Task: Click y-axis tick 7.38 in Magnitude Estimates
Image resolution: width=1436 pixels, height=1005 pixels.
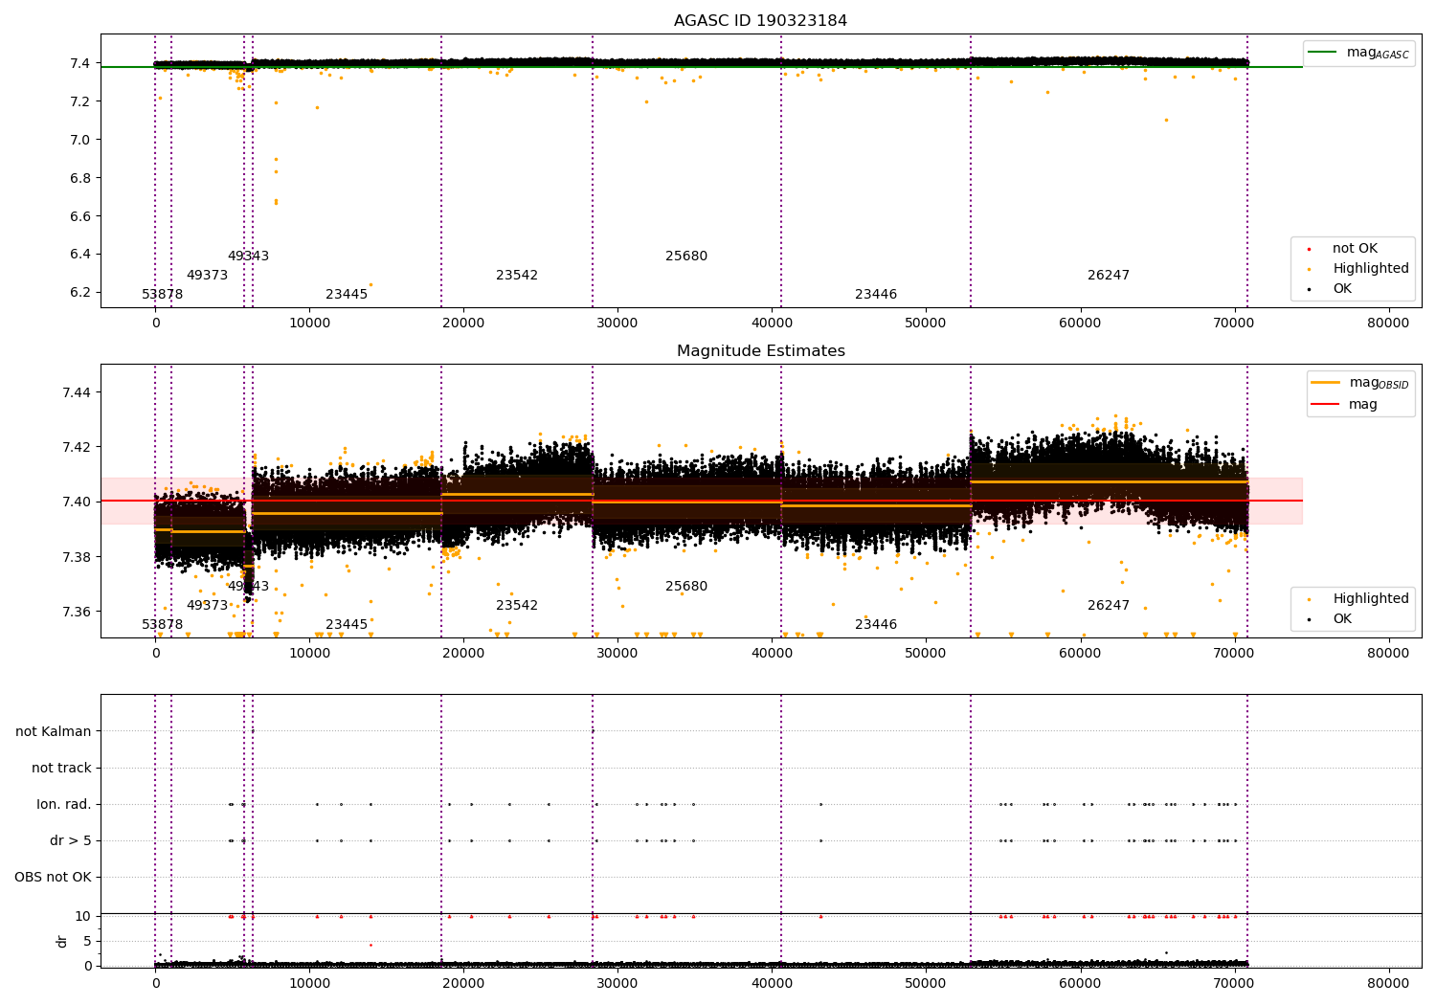Action: (x=78, y=557)
